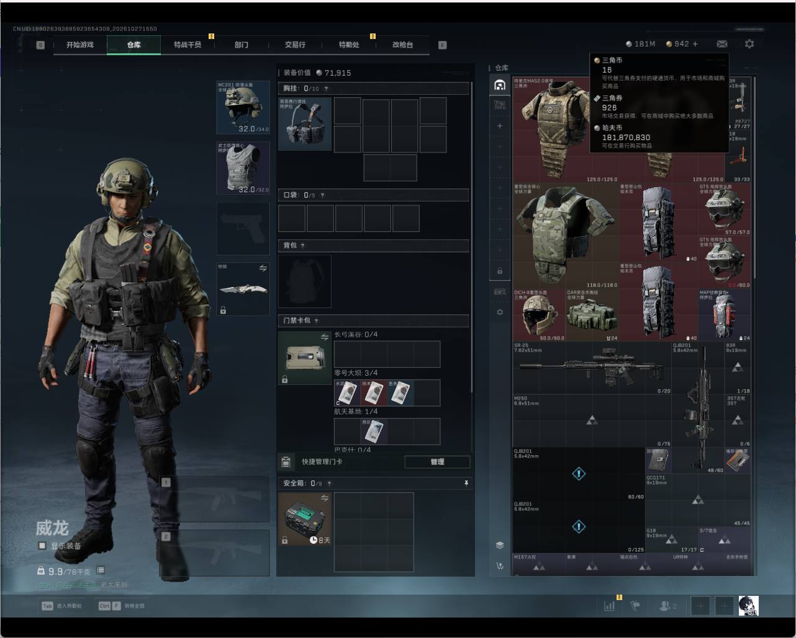796x638 pixels.
Task: Go to the 交易行 tab
Action: pyautogui.click(x=295, y=45)
